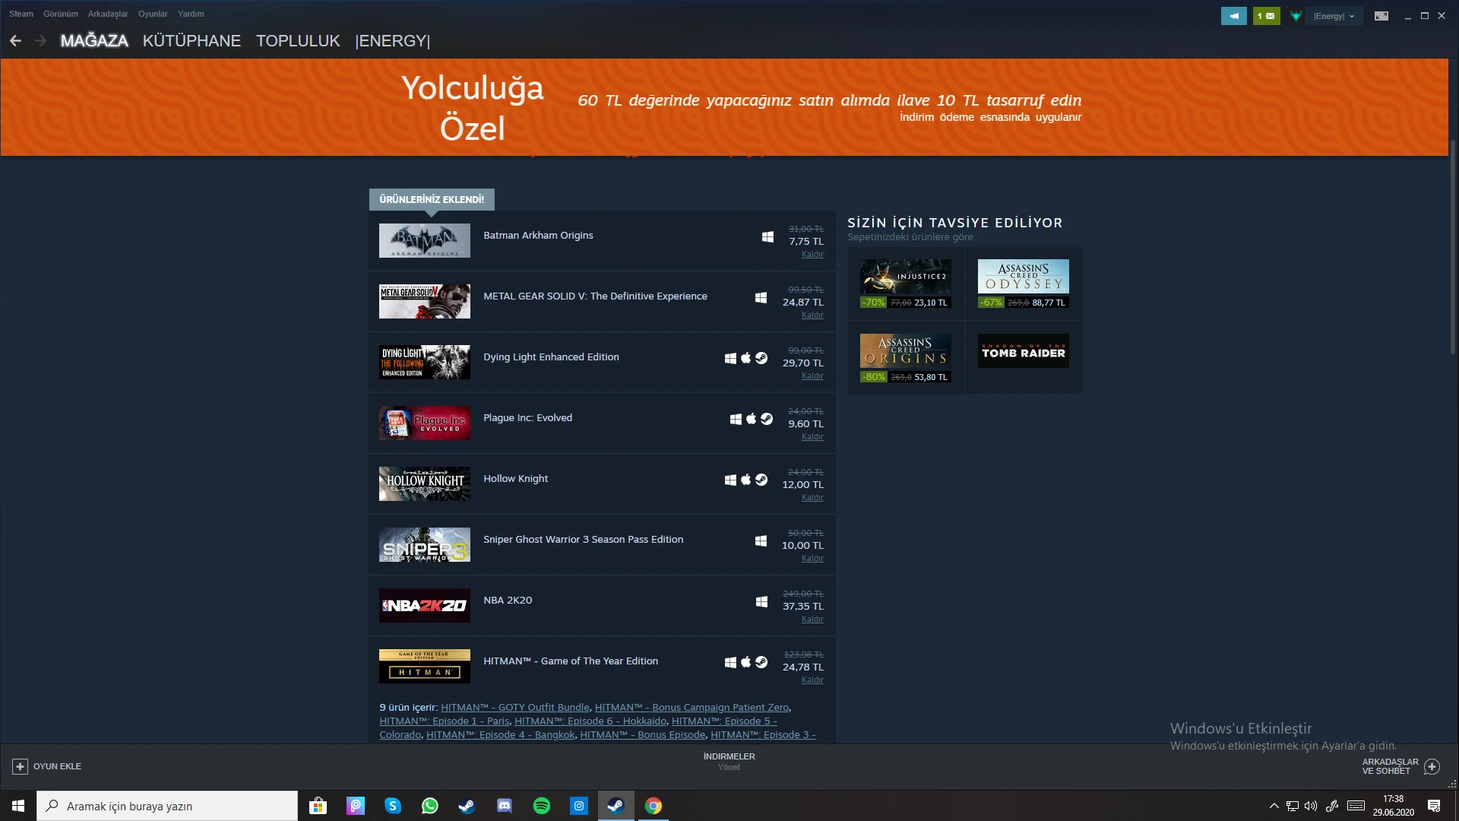Image resolution: width=1459 pixels, height=821 pixels.
Task: Click the Big Picture mode icon
Action: click(1381, 16)
